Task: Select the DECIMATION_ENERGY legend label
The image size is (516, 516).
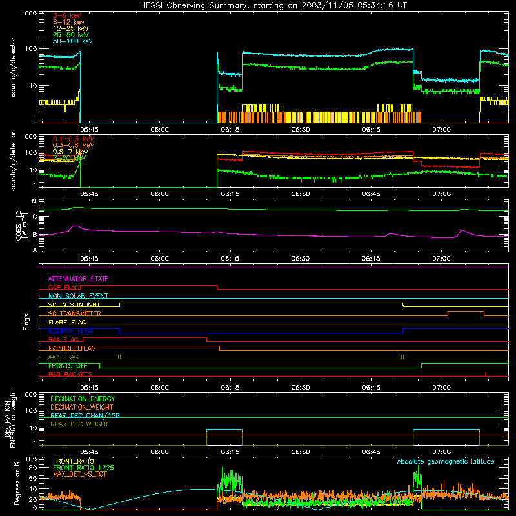Action: click(83, 399)
